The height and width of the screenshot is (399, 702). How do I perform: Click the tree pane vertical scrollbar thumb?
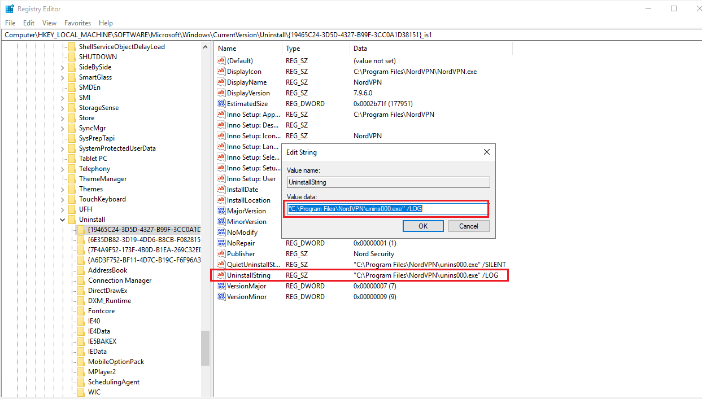pos(205,348)
